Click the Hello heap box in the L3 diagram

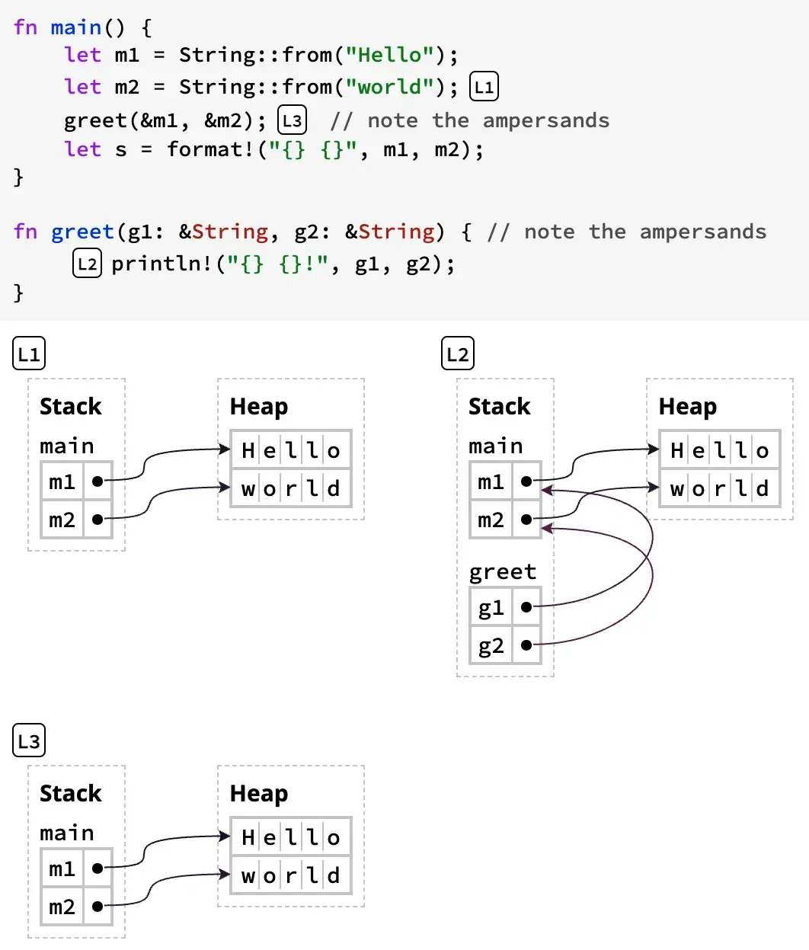[290, 837]
